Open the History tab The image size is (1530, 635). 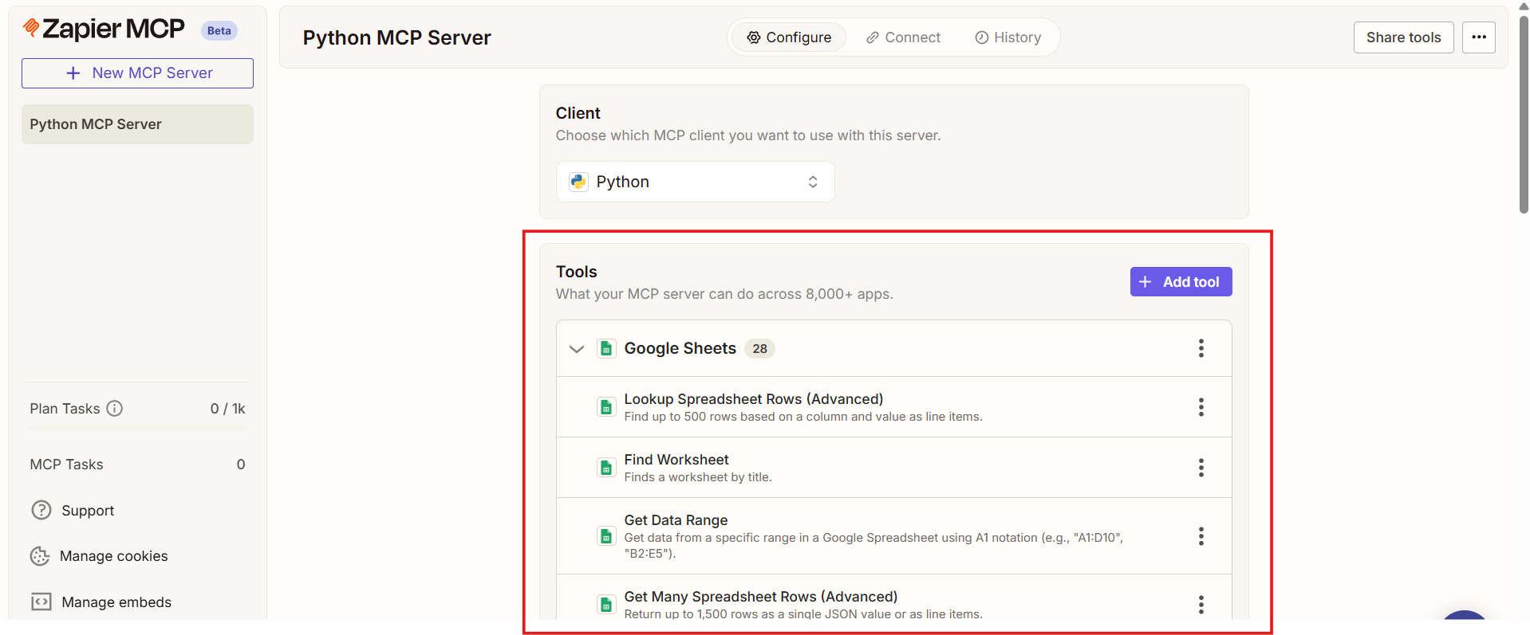tap(1008, 37)
